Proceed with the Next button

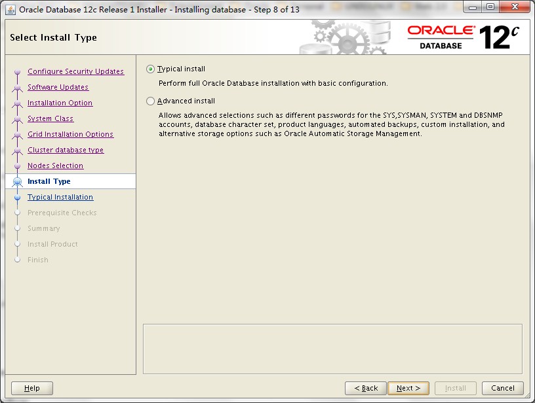[408, 388]
